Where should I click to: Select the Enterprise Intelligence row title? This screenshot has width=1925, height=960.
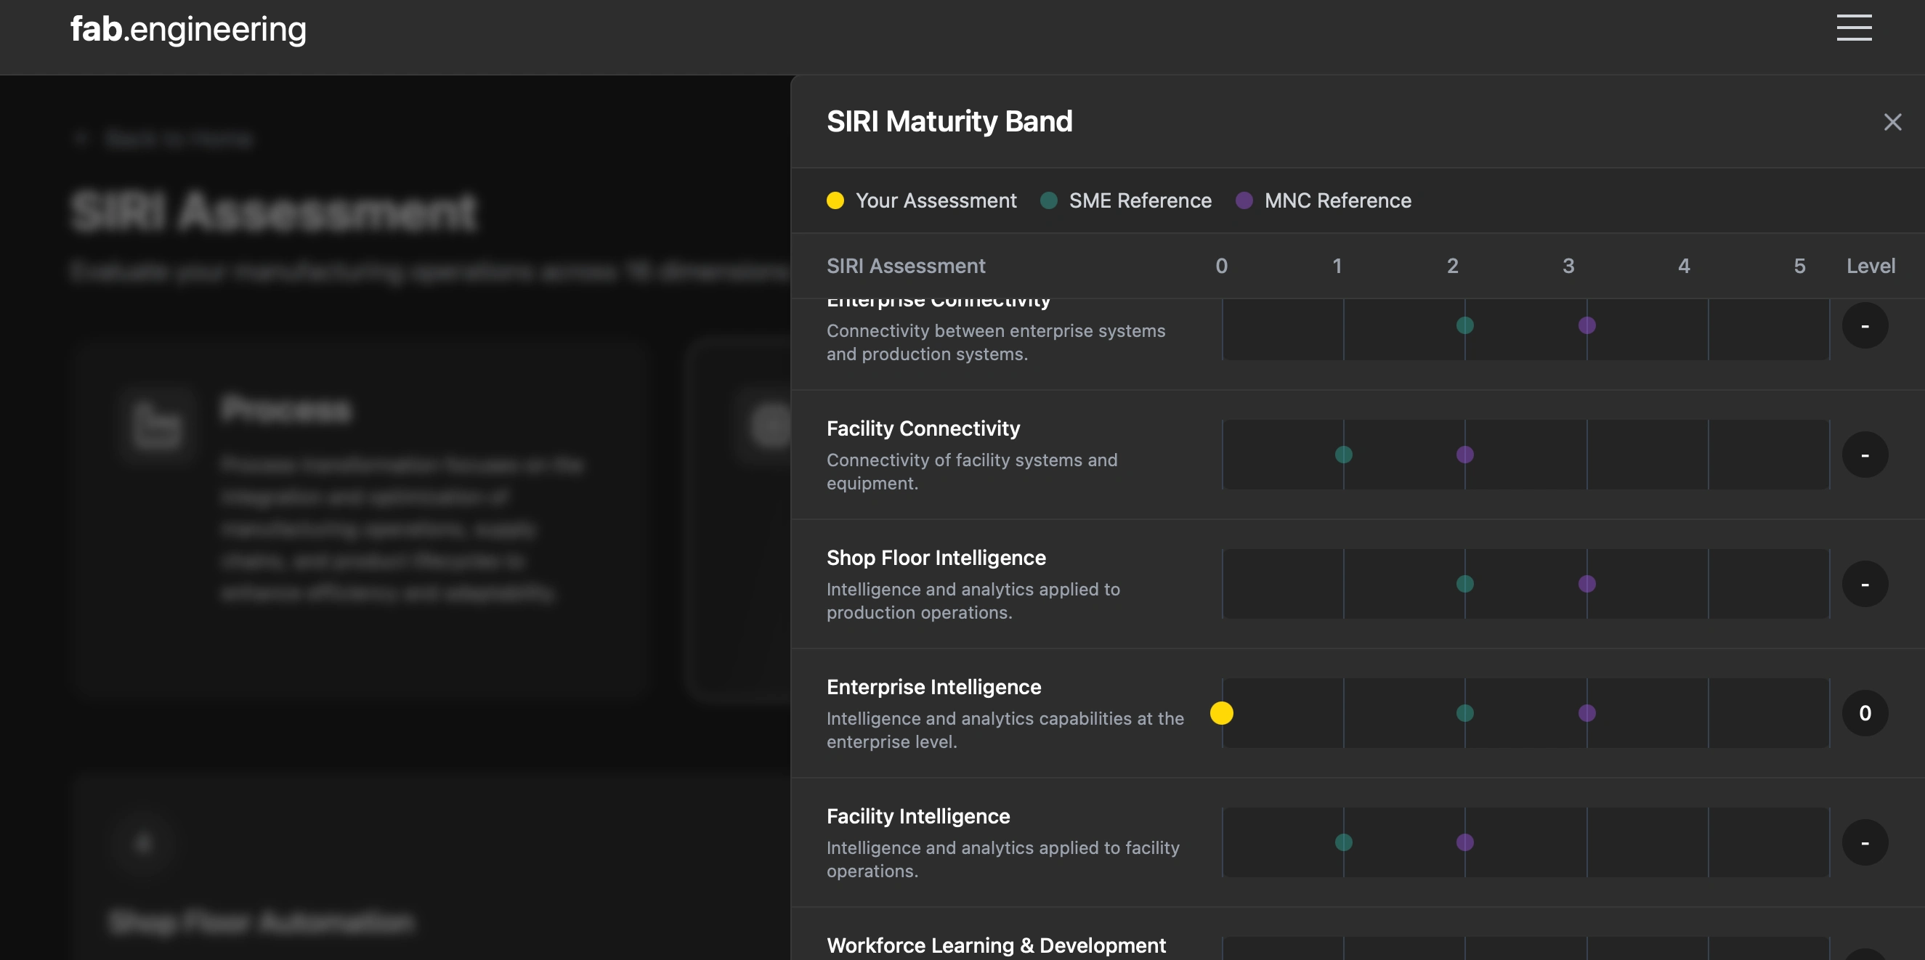(933, 686)
